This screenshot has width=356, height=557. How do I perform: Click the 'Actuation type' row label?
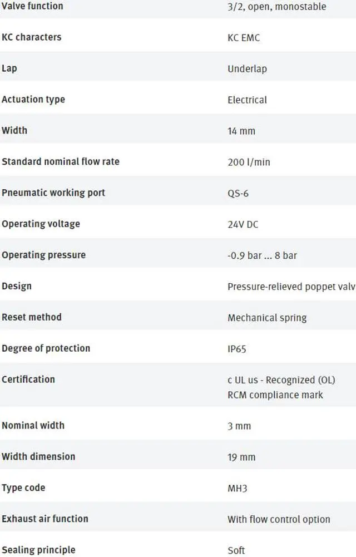(33, 100)
